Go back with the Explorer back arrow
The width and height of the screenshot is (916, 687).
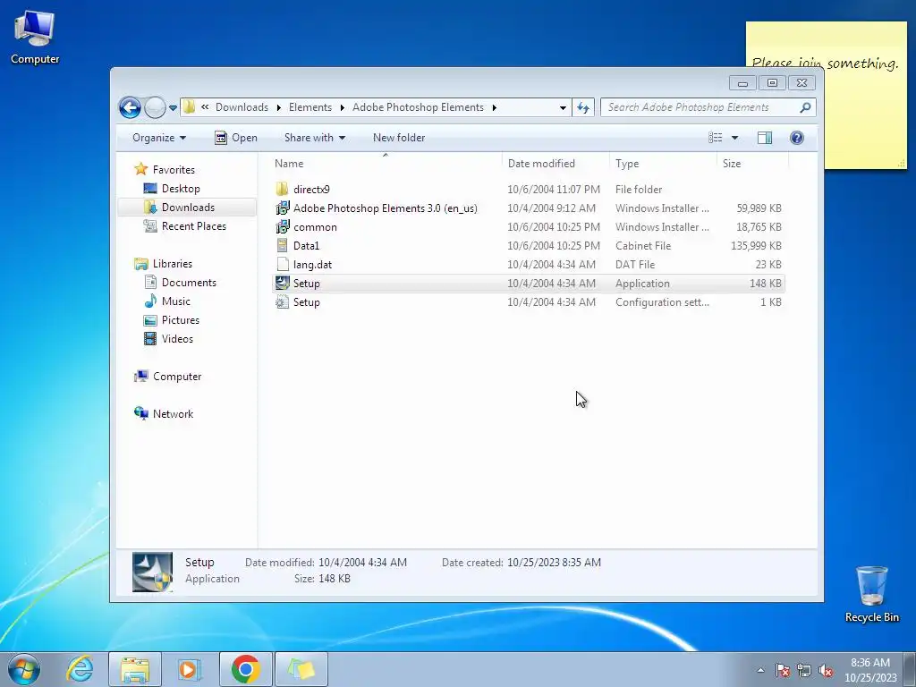tap(130, 107)
